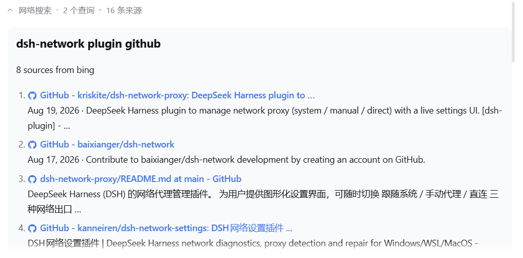
Task: Click the 'Aug 17, 2026' result description
Action: pos(226,160)
